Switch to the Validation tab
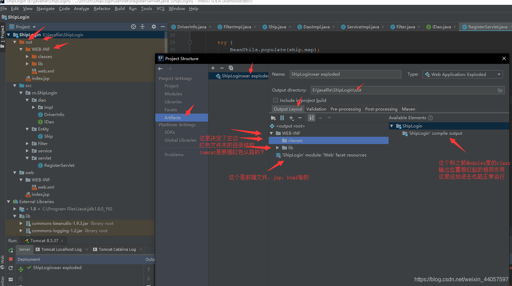The height and width of the screenshot is (286, 512). [x=316, y=109]
